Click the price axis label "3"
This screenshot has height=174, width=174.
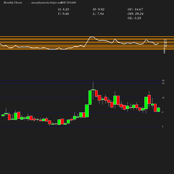163,127
